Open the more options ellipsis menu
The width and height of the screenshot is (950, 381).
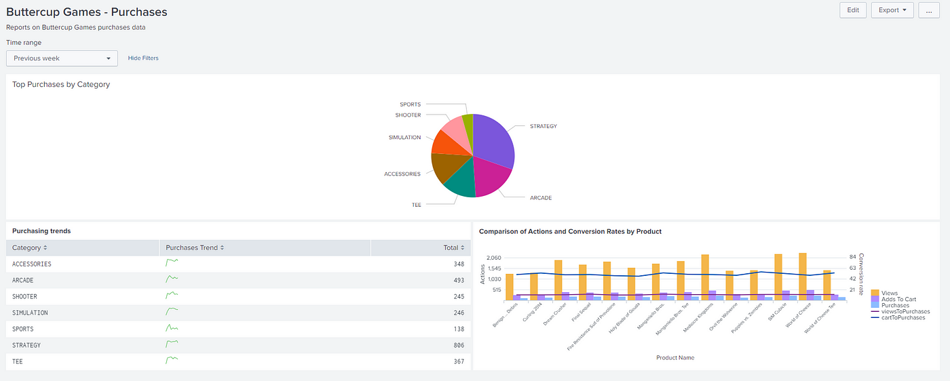[x=929, y=10]
